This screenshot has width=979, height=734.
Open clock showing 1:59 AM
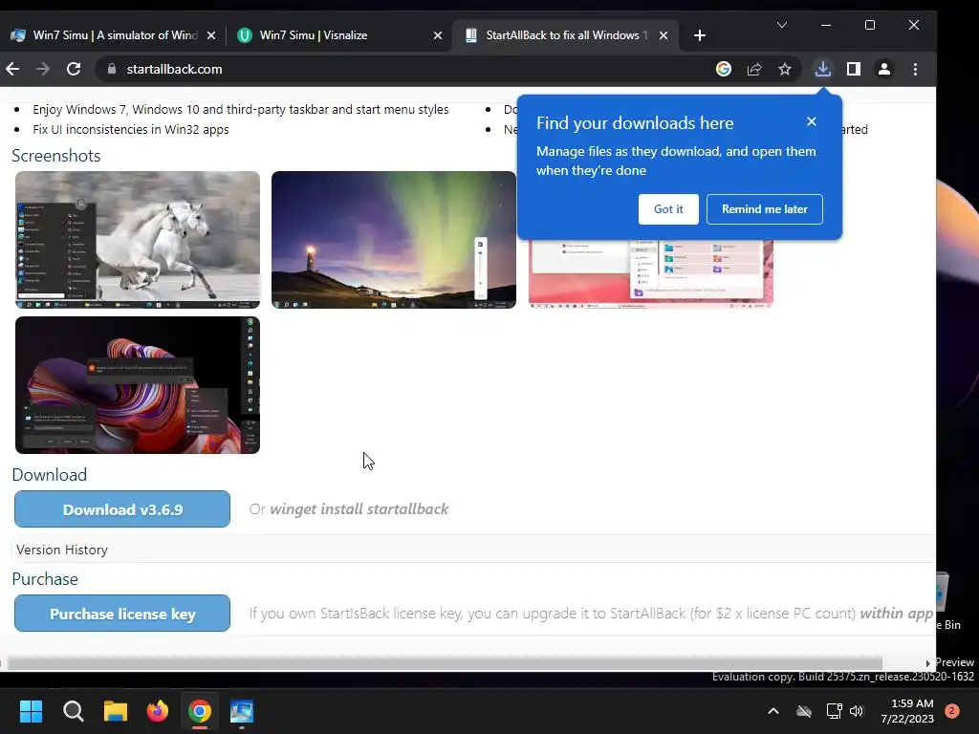[x=907, y=711]
